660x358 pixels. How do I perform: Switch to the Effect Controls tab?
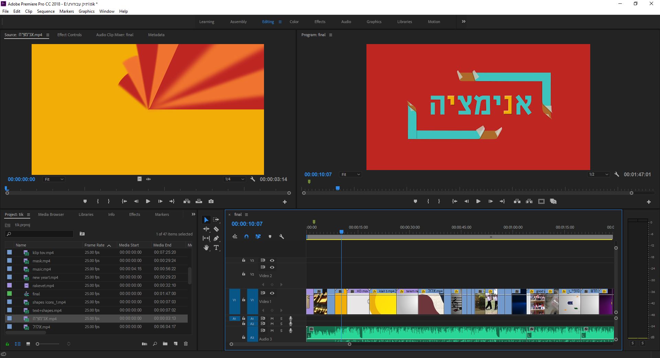[69, 35]
